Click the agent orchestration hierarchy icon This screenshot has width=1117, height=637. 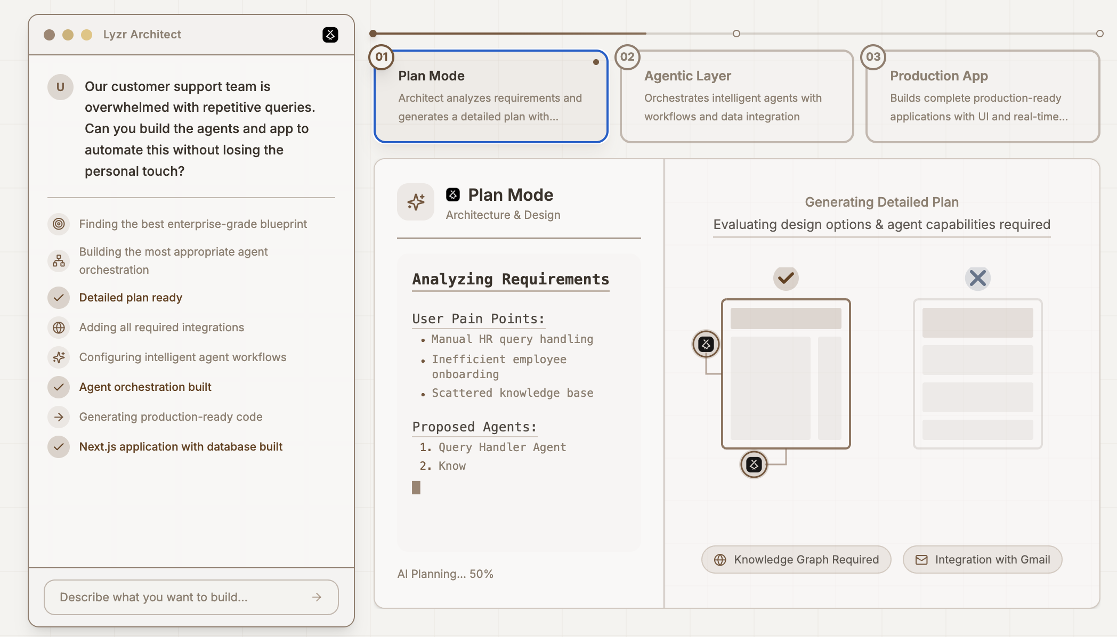[59, 260]
